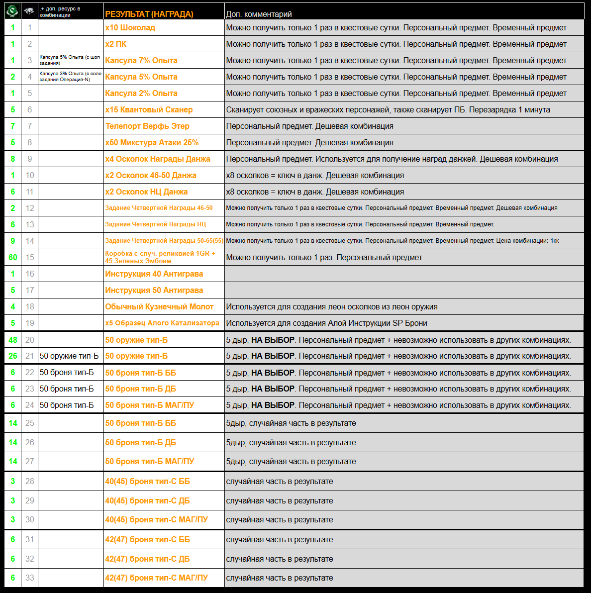Click 'Обычный Кузнечный Молот' reward
Screen dimensions: 591x593
[159, 306]
